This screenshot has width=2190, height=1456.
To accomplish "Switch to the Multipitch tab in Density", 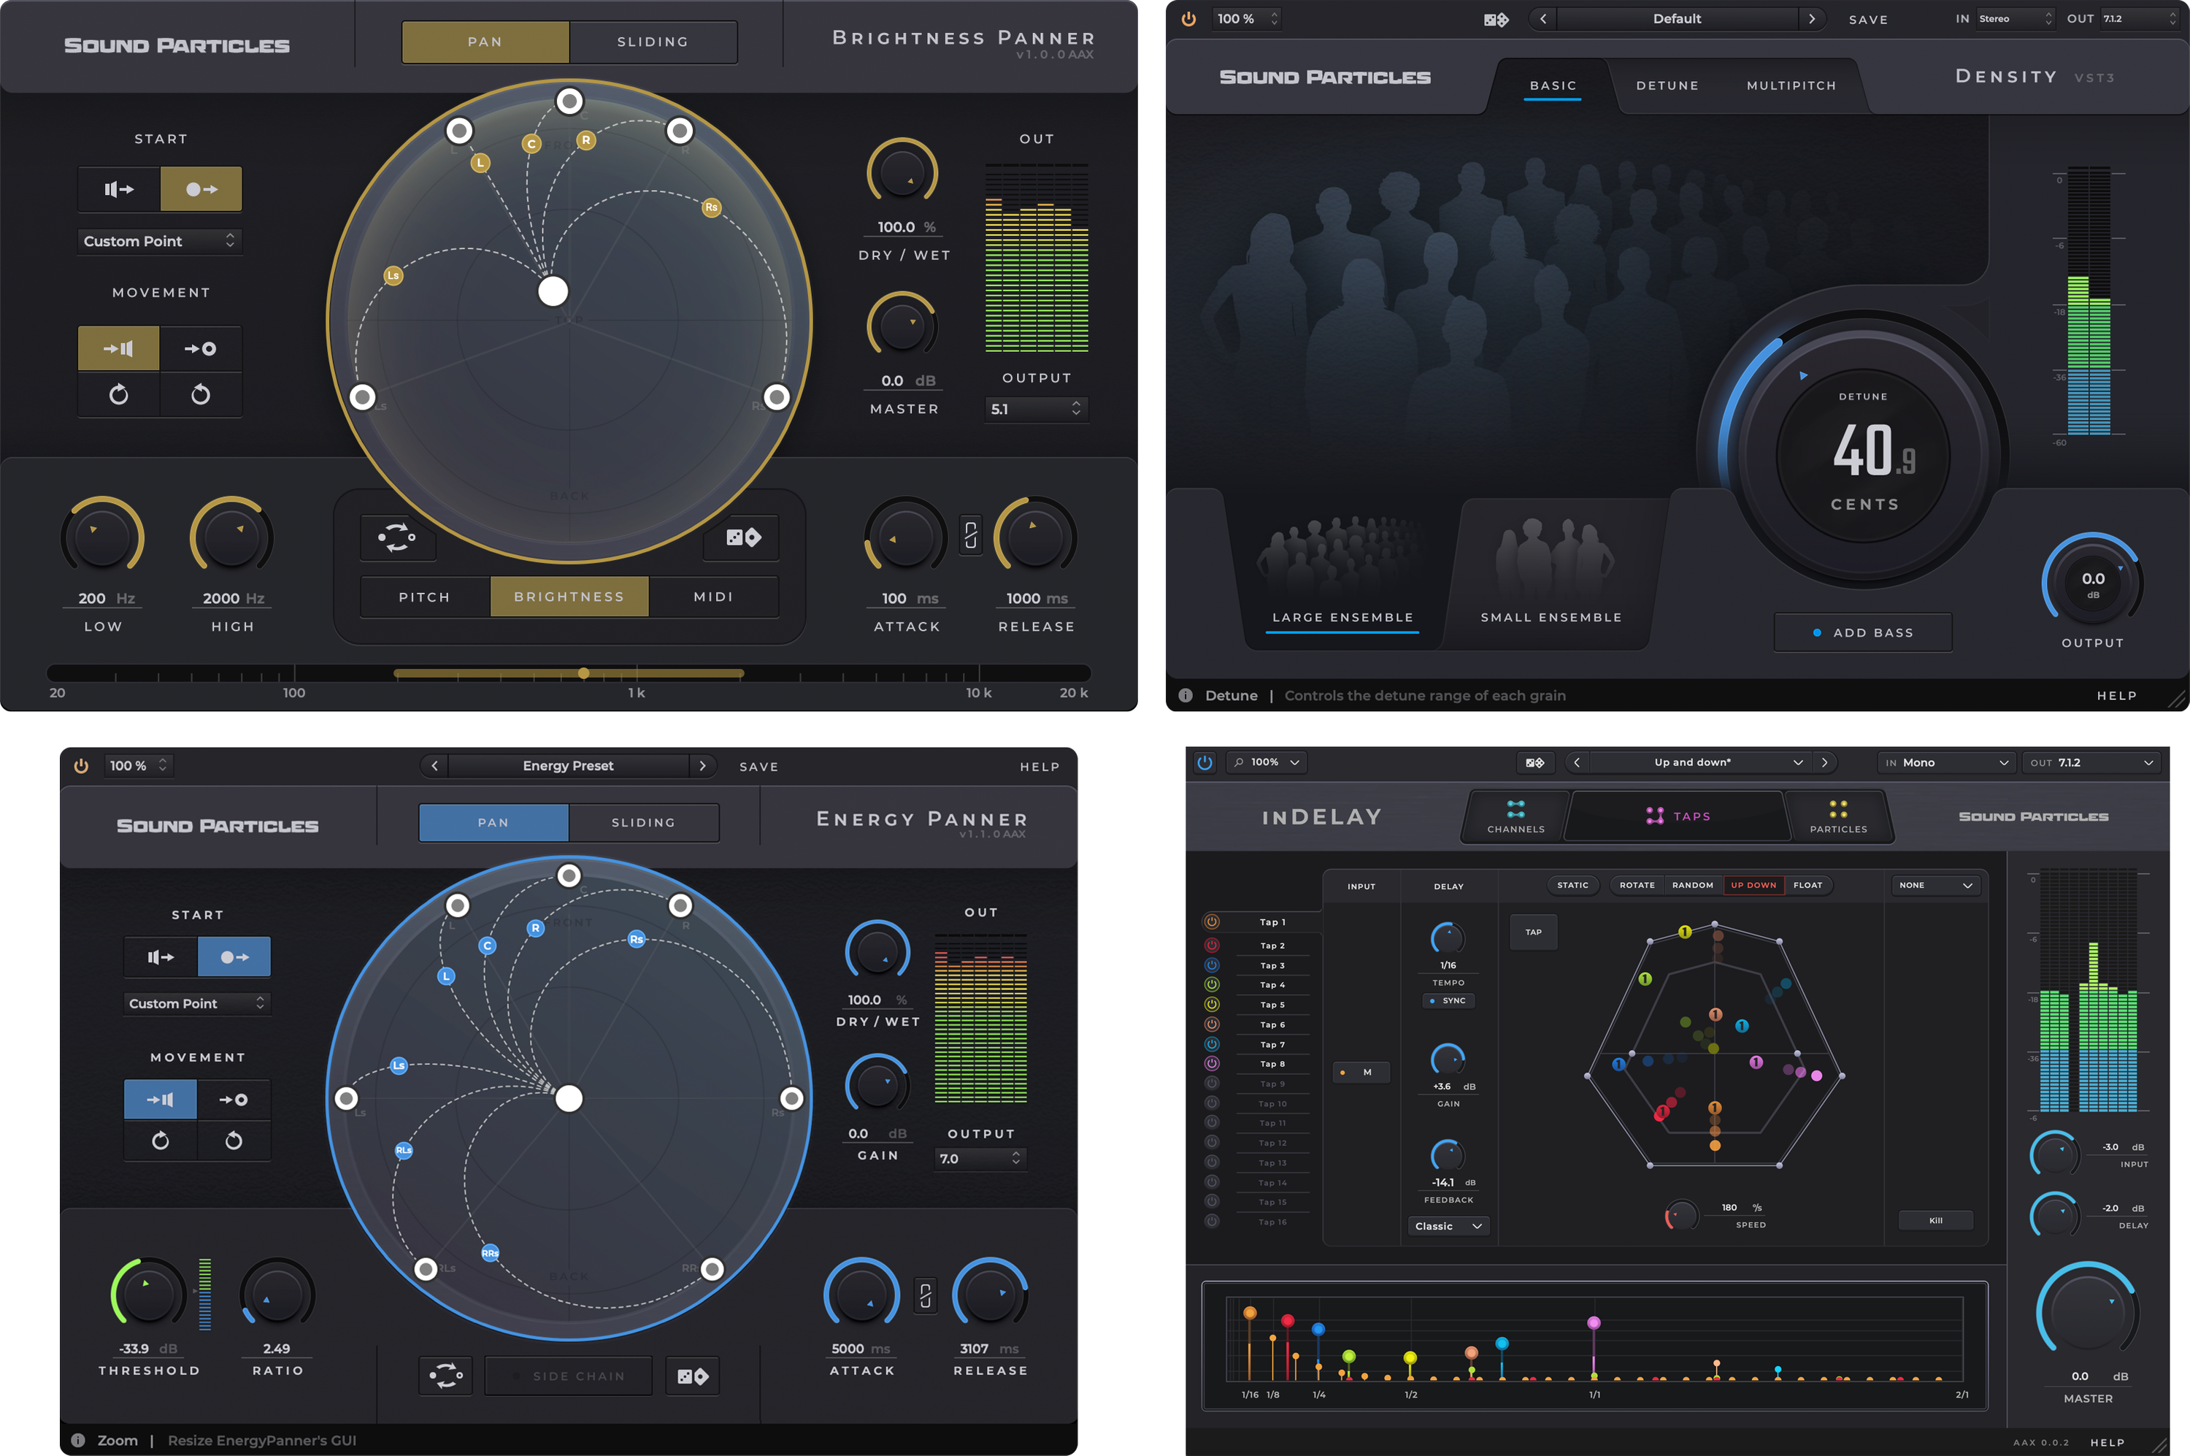I will click(x=1790, y=85).
